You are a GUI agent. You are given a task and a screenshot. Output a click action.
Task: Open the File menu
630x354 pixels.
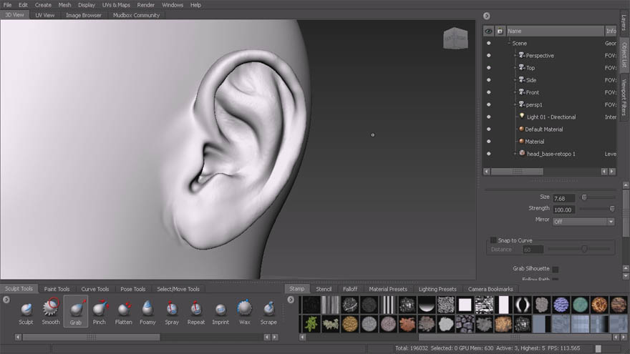7,5
